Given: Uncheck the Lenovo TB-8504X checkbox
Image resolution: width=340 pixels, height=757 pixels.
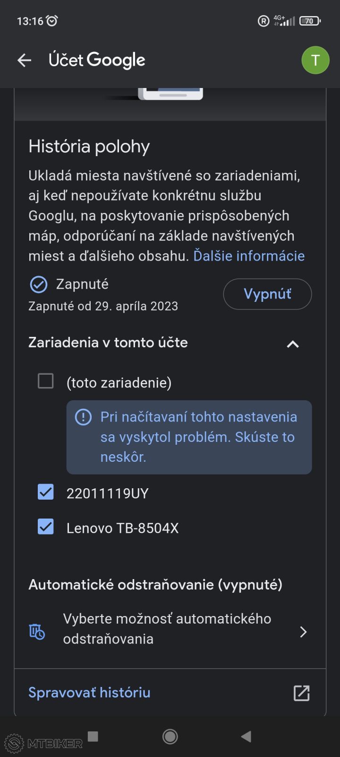Looking at the screenshot, I should 46,527.
